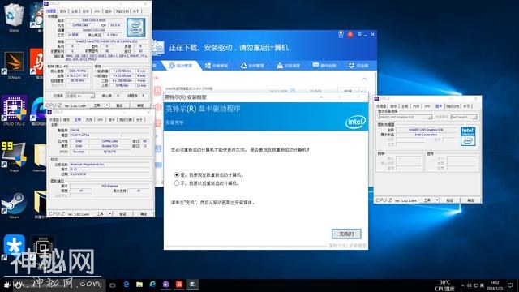Click the Windows Start button

point(6,285)
